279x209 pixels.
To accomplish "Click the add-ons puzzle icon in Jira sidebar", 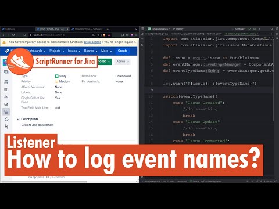I will click(6, 119).
